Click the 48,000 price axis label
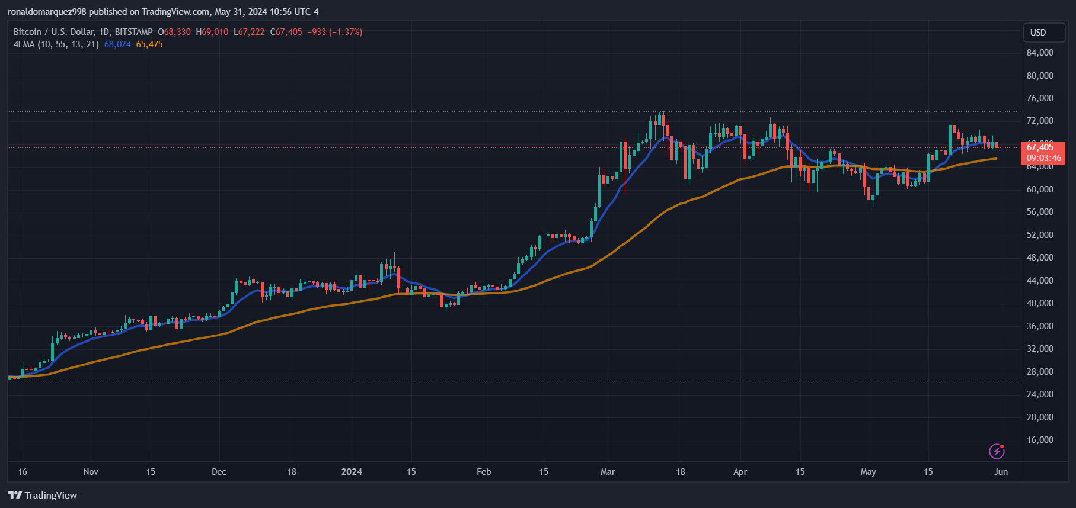The height and width of the screenshot is (508, 1076). tap(1040, 258)
